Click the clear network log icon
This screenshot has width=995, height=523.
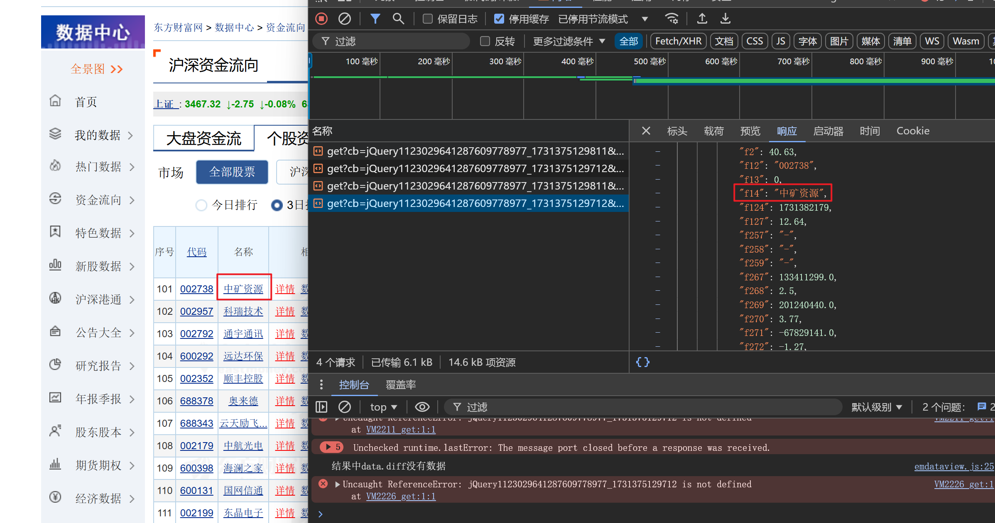pyautogui.click(x=345, y=19)
